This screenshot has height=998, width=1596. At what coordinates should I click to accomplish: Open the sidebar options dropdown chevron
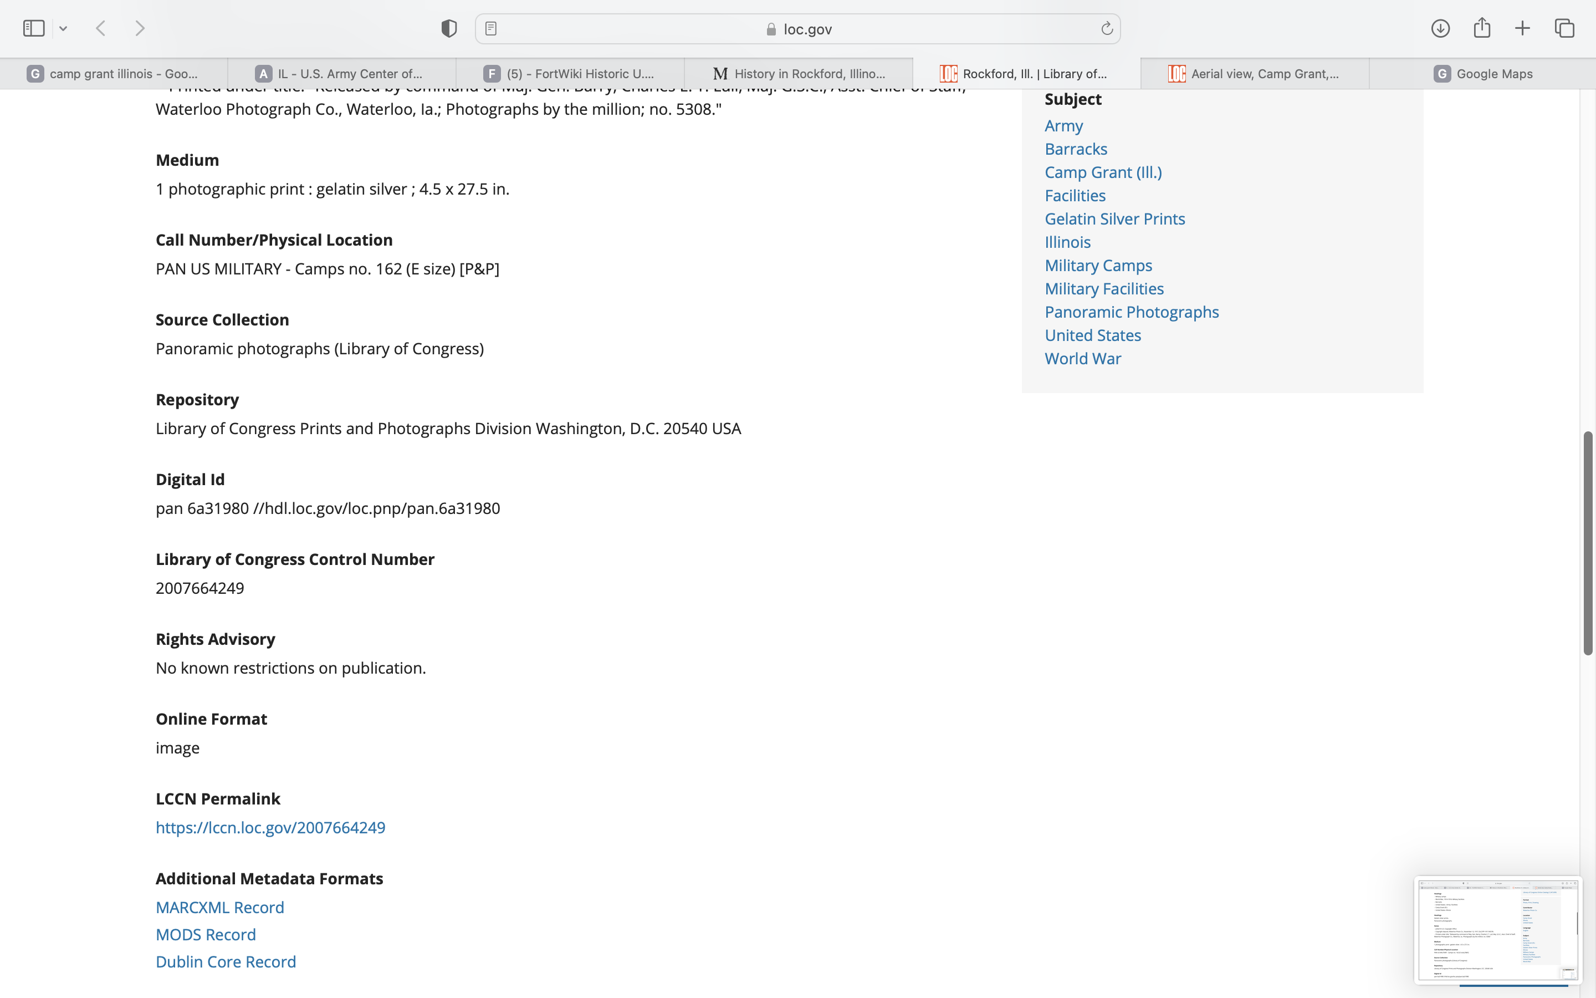coord(63,28)
